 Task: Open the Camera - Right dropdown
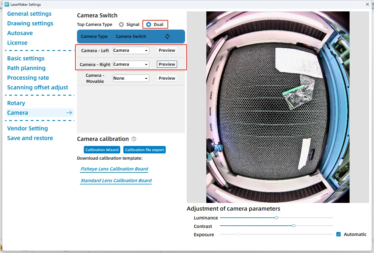pos(131,64)
